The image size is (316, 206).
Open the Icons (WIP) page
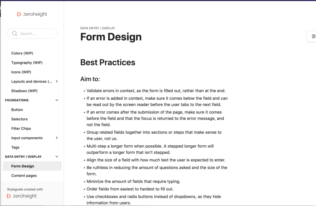click(x=21, y=72)
